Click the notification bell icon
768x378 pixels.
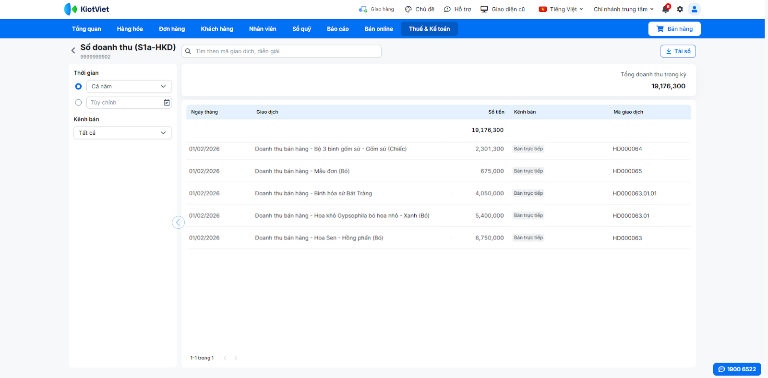point(665,9)
